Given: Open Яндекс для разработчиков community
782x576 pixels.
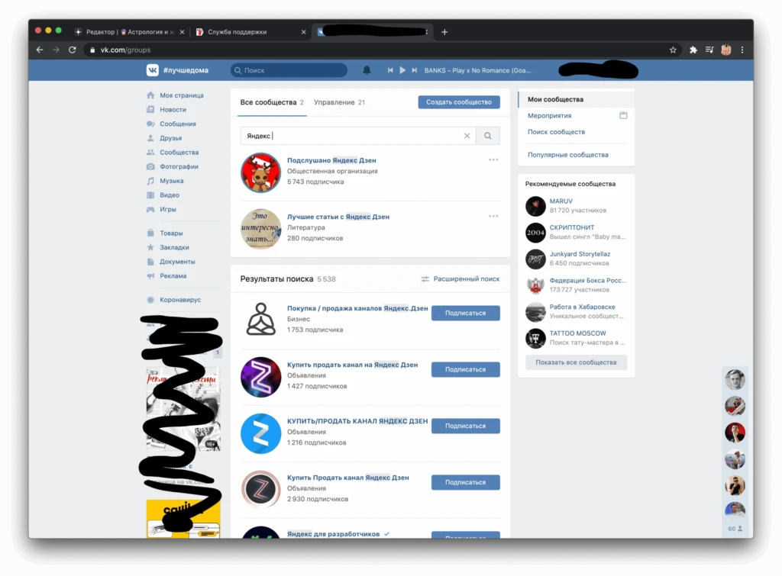Looking at the screenshot, I should [333, 533].
